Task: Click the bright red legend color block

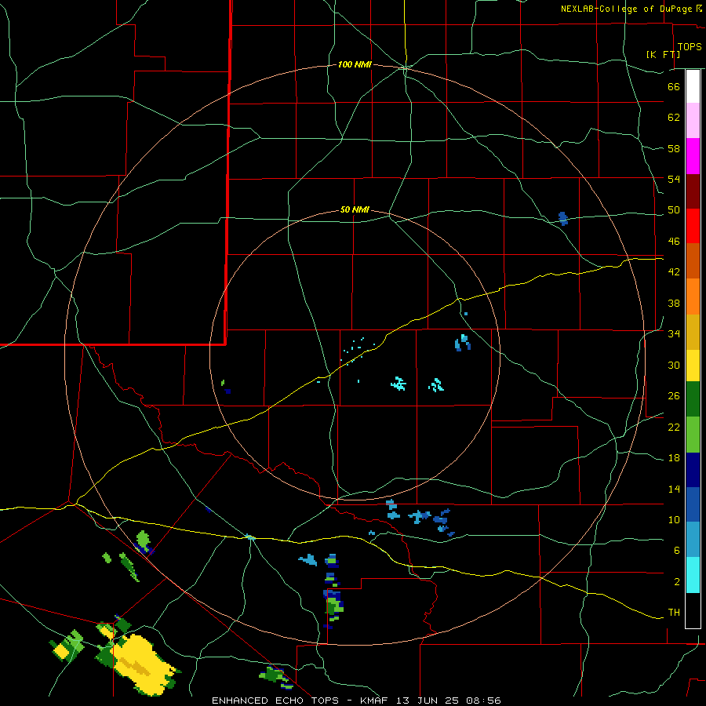Action: [x=693, y=226]
